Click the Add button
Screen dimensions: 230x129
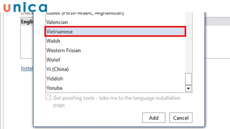click(x=154, y=118)
